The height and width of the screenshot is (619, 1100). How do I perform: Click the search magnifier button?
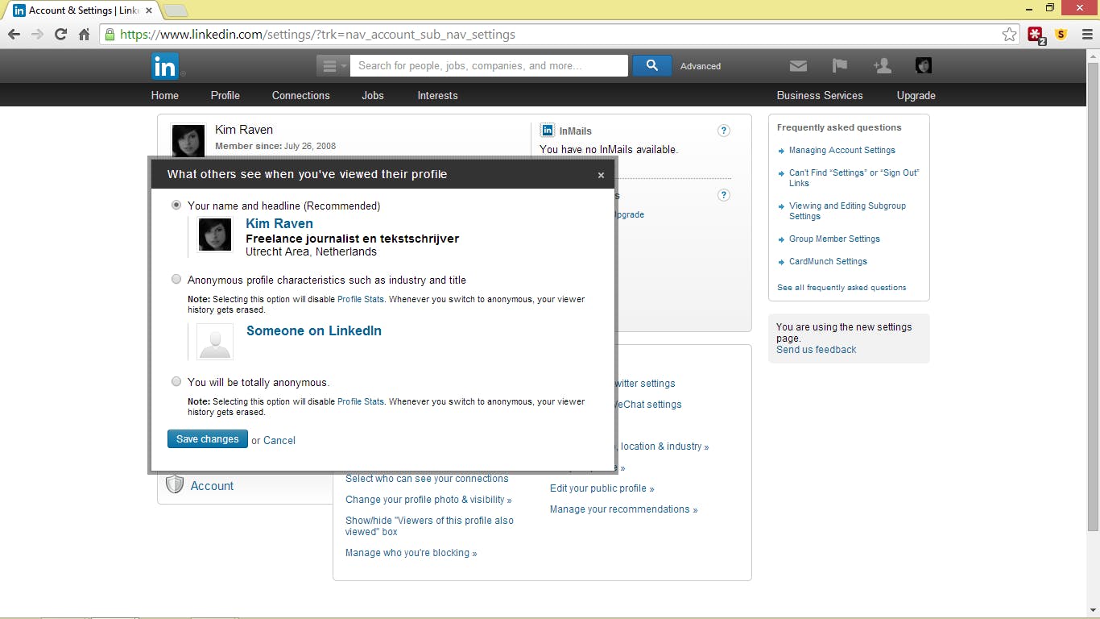click(x=652, y=66)
